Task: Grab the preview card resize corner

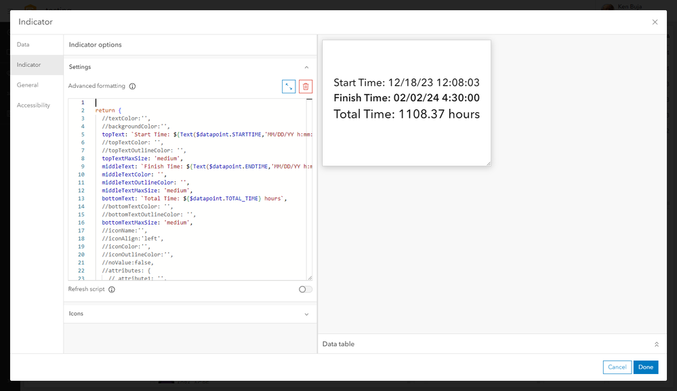Action: click(x=489, y=164)
